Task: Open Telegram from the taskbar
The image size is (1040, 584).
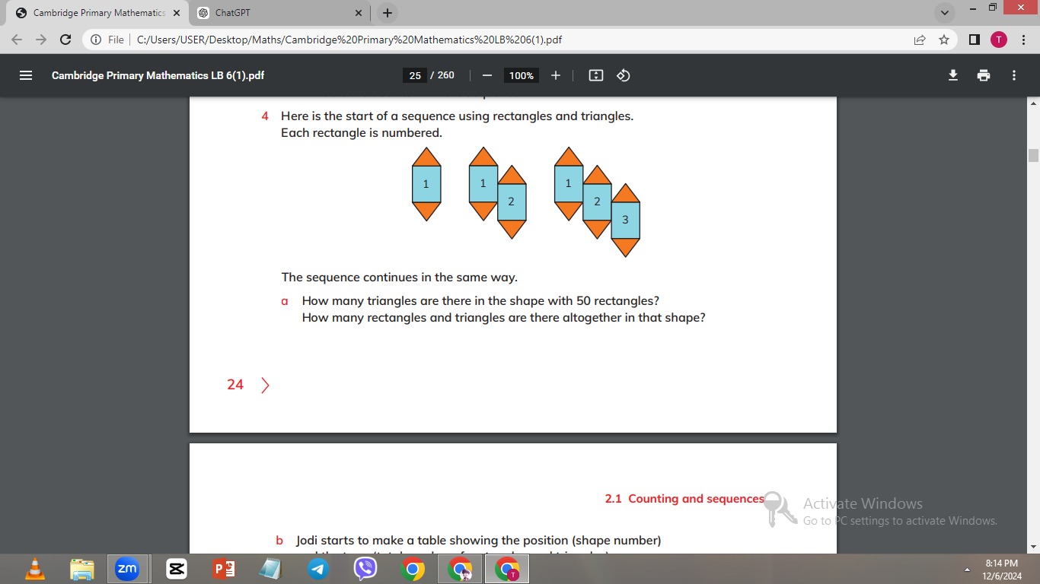Action: point(318,568)
